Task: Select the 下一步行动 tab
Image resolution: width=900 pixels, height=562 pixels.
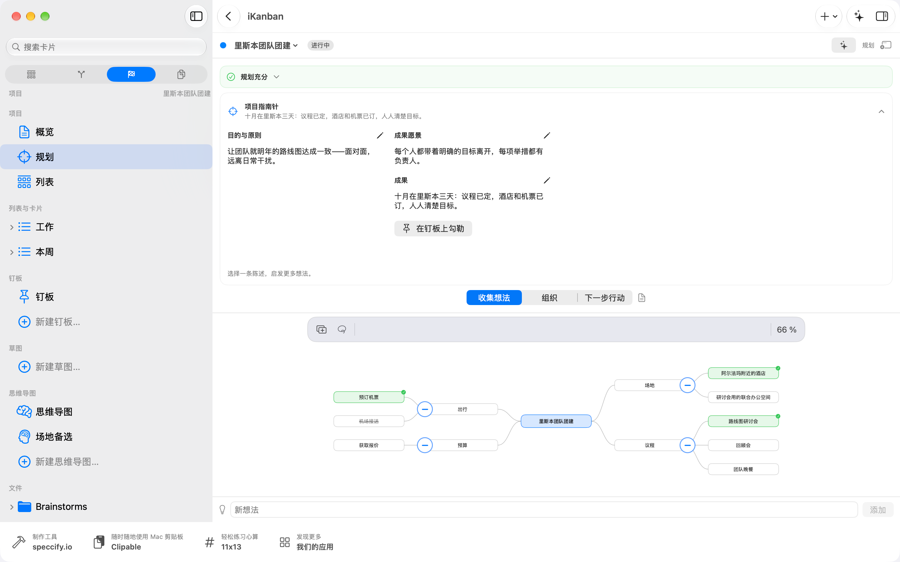Action: tap(604, 297)
